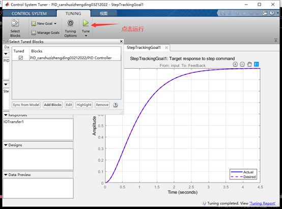282x209 pixels.
Task: Toggle the Tuned checkbox for PID Controller
Action: (x=21, y=58)
